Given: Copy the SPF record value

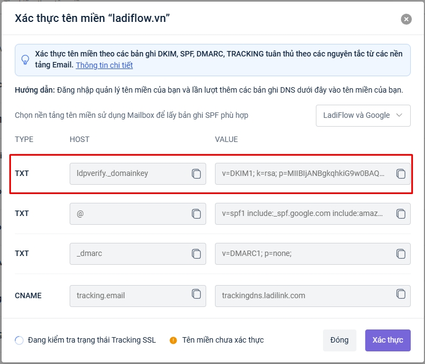Looking at the screenshot, I should tap(401, 214).
